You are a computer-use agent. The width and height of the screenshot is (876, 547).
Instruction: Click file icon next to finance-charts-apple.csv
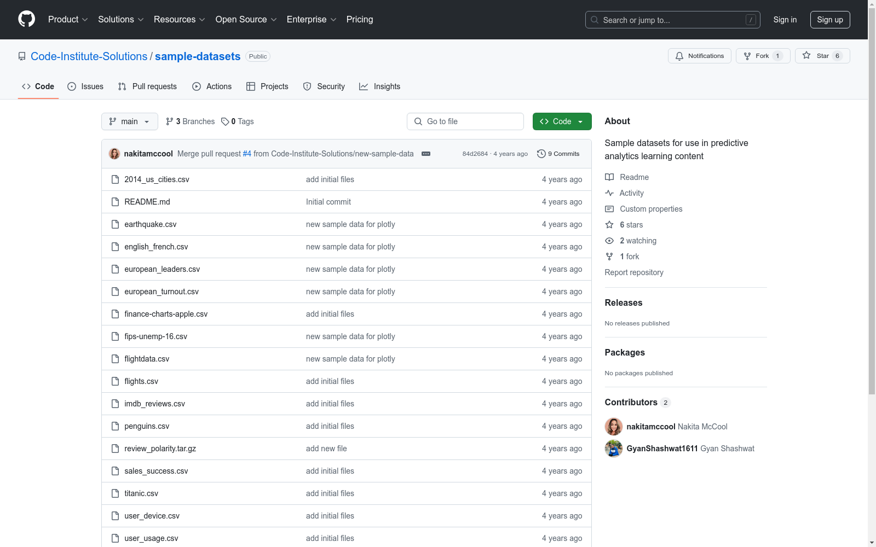click(115, 314)
